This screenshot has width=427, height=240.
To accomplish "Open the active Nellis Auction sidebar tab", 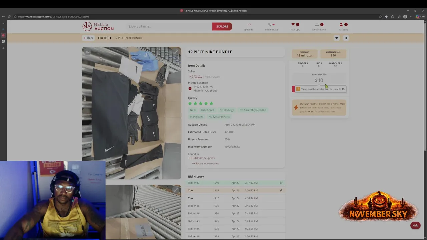I will (x=3, y=35).
